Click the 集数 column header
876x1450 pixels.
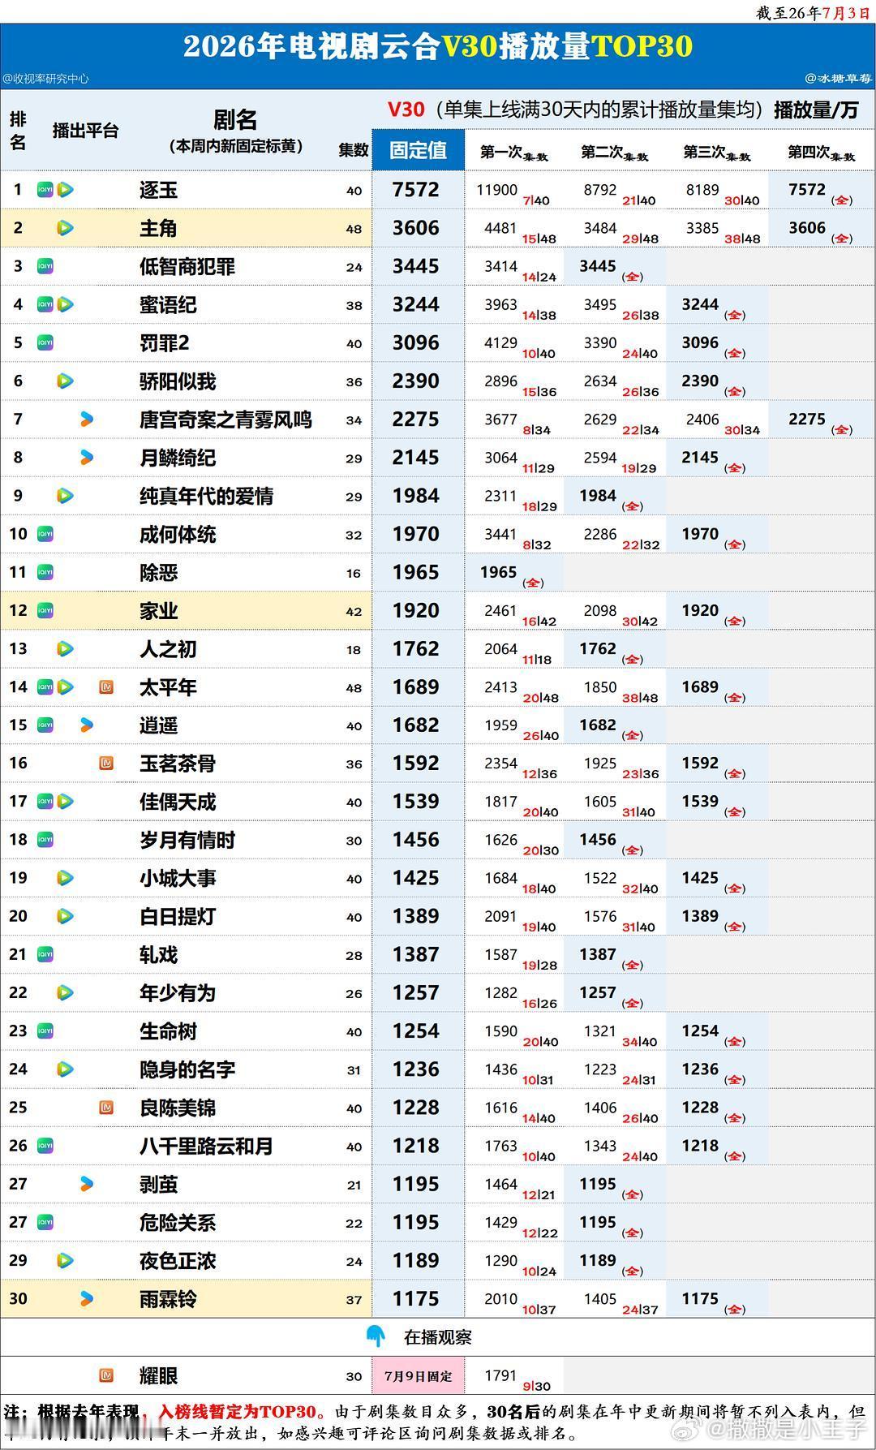[x=354, y=150]
